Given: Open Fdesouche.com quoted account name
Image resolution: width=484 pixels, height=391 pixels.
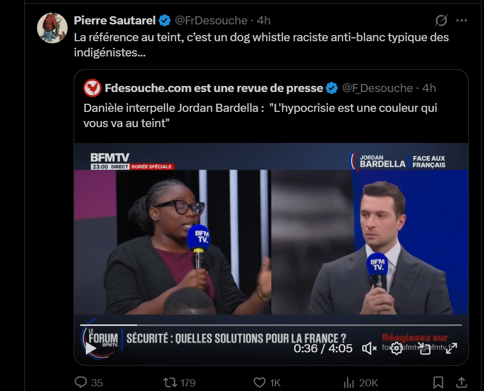Looking at the screenshot, I should pos(214,88).
